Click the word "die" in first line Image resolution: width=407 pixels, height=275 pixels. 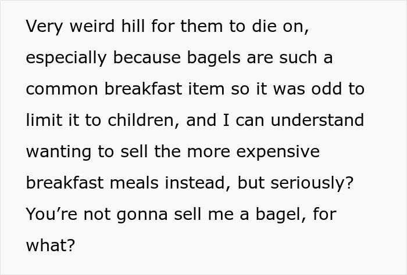pyautogui.click(x=262, y=27)
